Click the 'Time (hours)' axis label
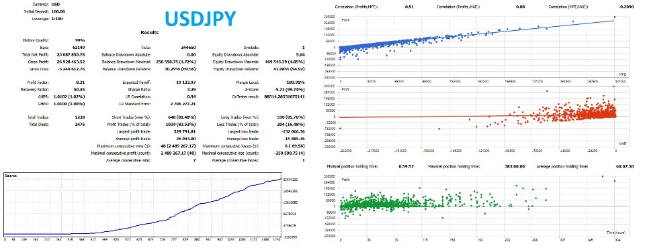Image resolution: width=645 pixels, height=248 pixels. 616,233
